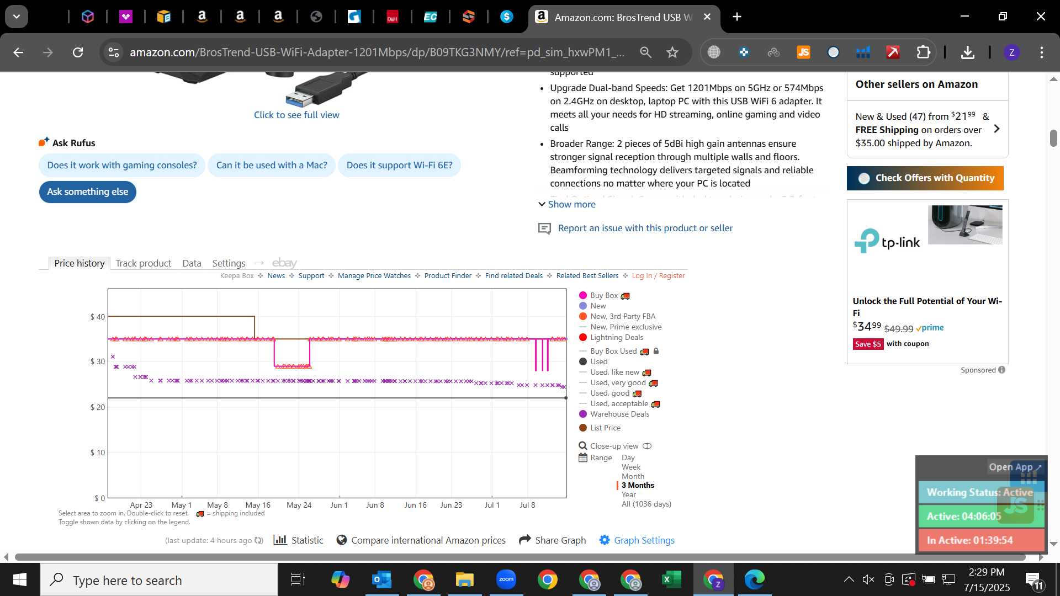Click the Share Graph arrow icon
Screen dimensions: 1060x596
(x=525, y=540)
